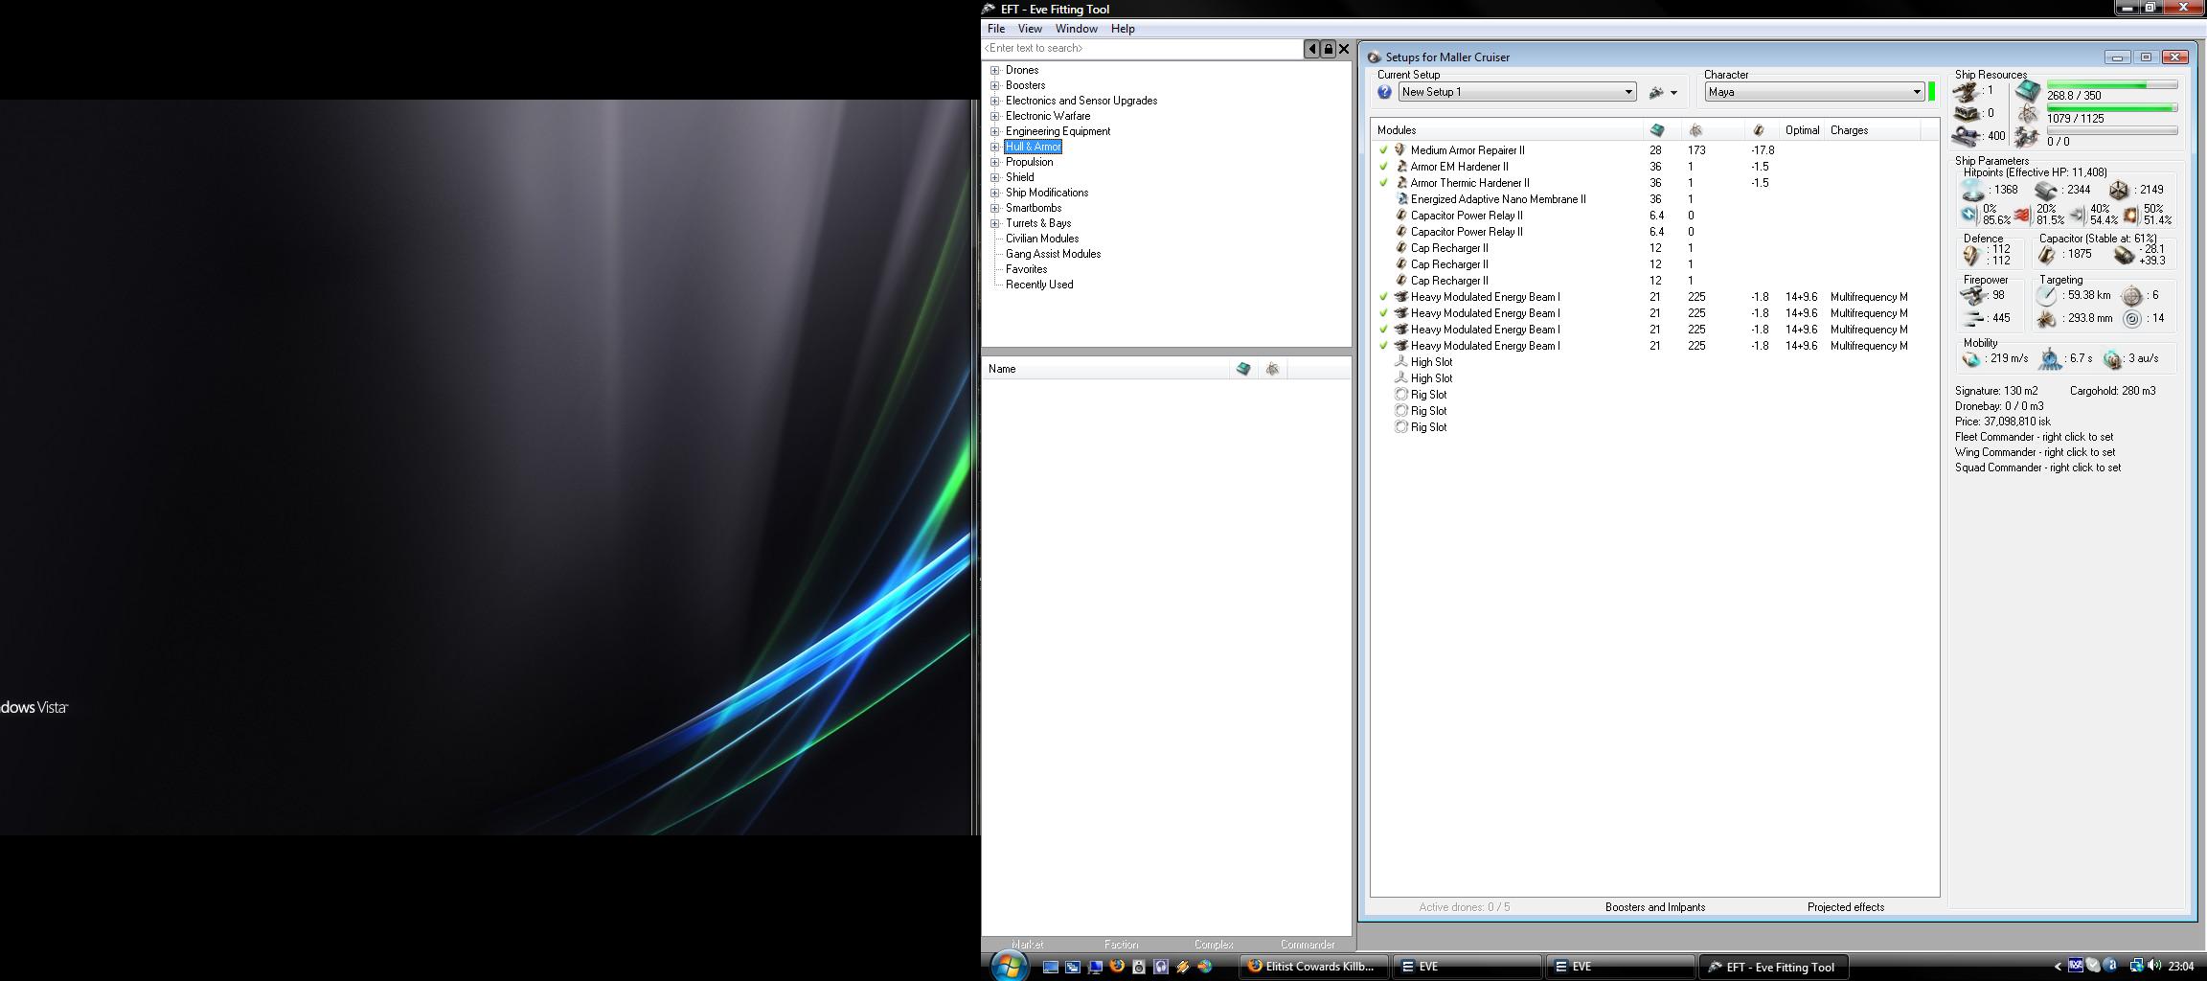Select Civilian Modules in the tree

pos(1042,239)
